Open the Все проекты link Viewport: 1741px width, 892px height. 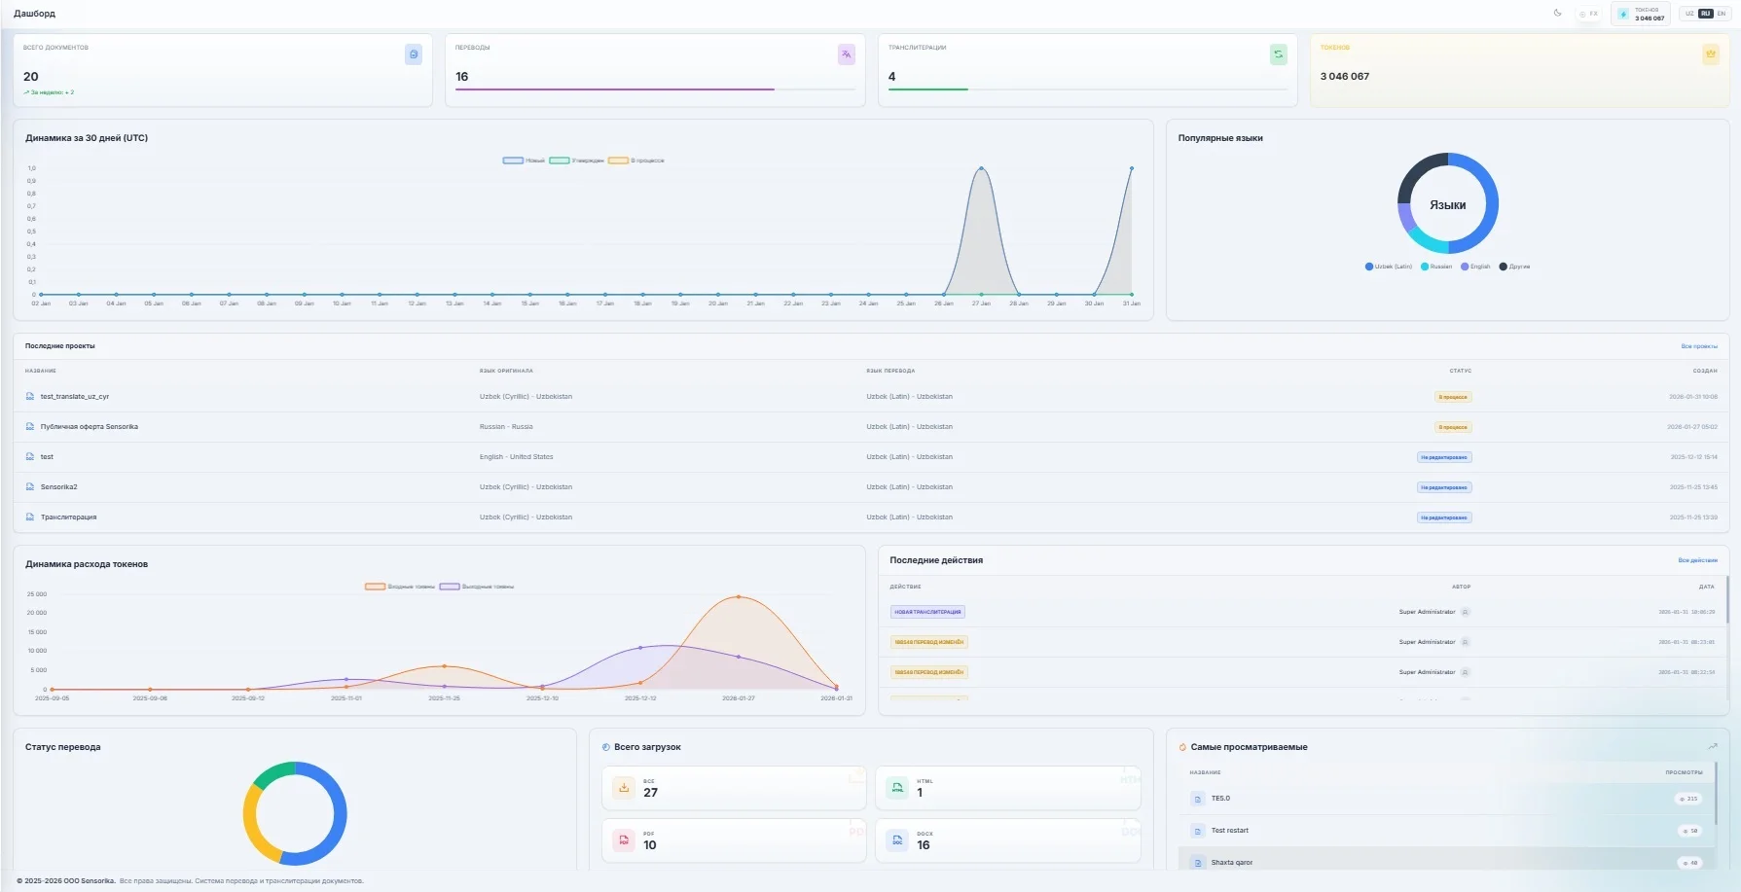point(1698,346)
